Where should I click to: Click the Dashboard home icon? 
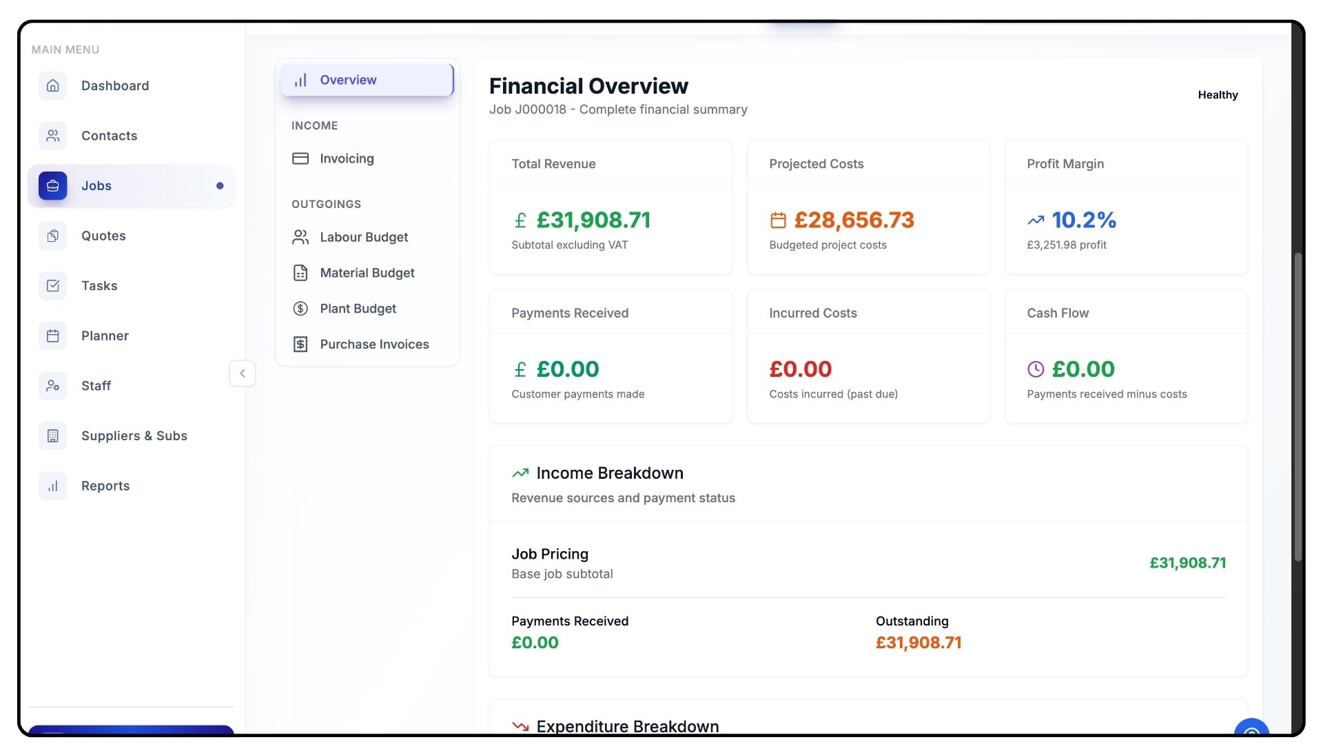53,86
